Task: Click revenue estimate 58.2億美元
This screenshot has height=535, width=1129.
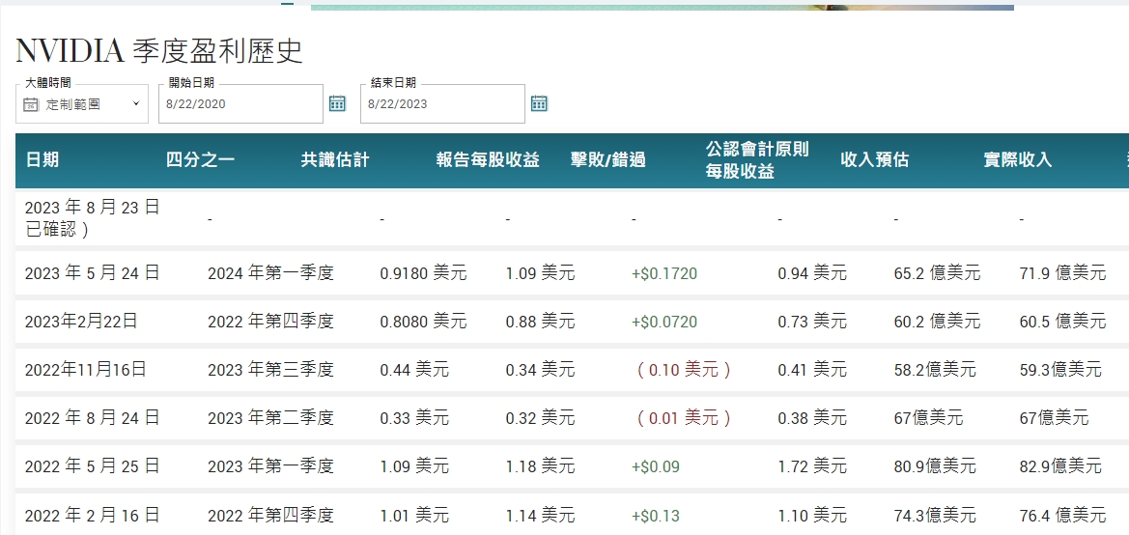Action: [935, 370]
